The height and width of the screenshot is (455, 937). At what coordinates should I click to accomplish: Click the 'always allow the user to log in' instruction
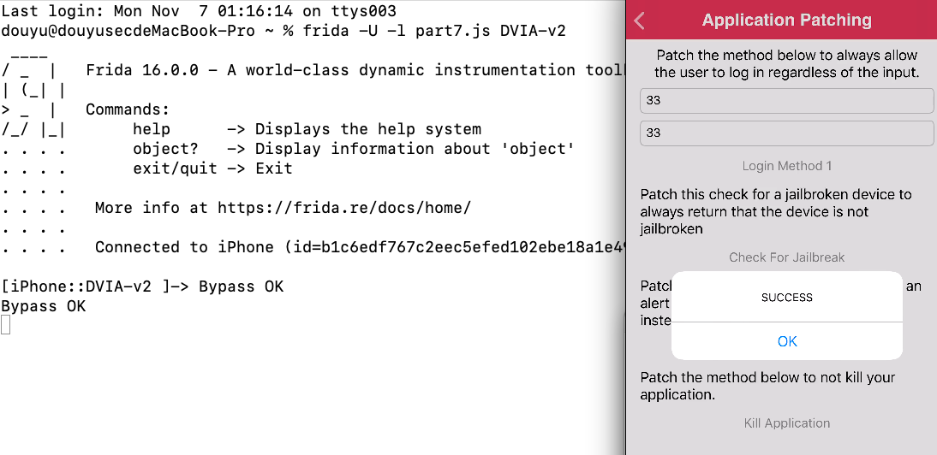786,64
